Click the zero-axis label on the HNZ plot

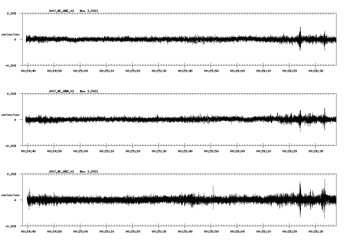[x=15, y=200]
